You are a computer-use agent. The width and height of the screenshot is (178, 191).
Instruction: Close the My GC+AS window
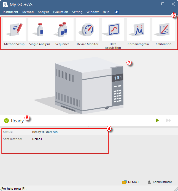[x=173, y=4]
